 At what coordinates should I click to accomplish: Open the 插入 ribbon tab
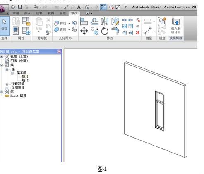click(x=27, y=13)
